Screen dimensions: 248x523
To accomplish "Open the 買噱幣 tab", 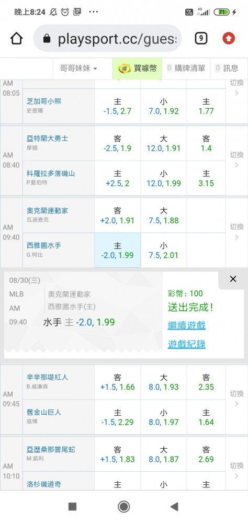I will click(137, 69).
